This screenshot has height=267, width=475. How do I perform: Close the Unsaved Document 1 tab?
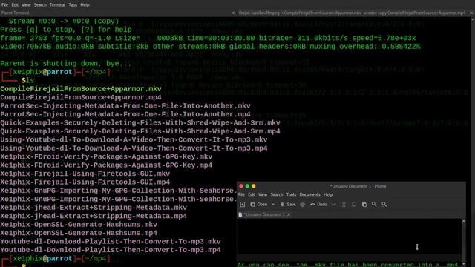click(x=289, y=214)
